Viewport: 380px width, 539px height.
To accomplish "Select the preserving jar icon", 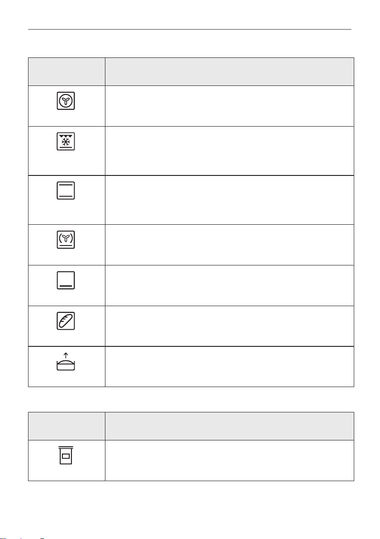I will click(66, 455).
